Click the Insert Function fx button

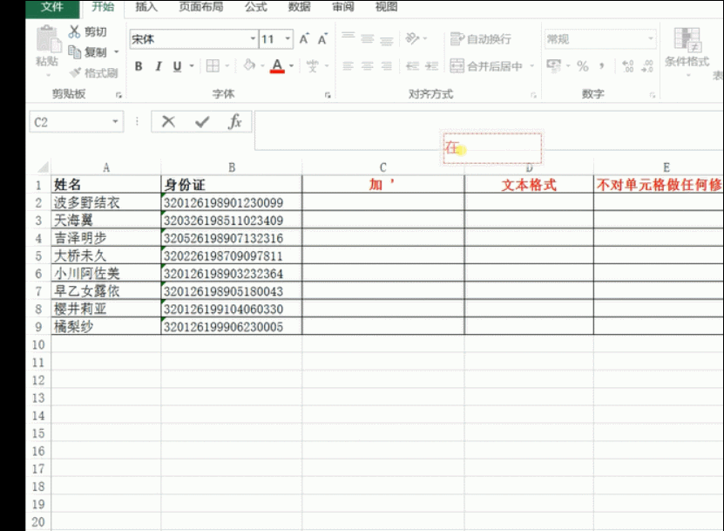tap(235, 121)
